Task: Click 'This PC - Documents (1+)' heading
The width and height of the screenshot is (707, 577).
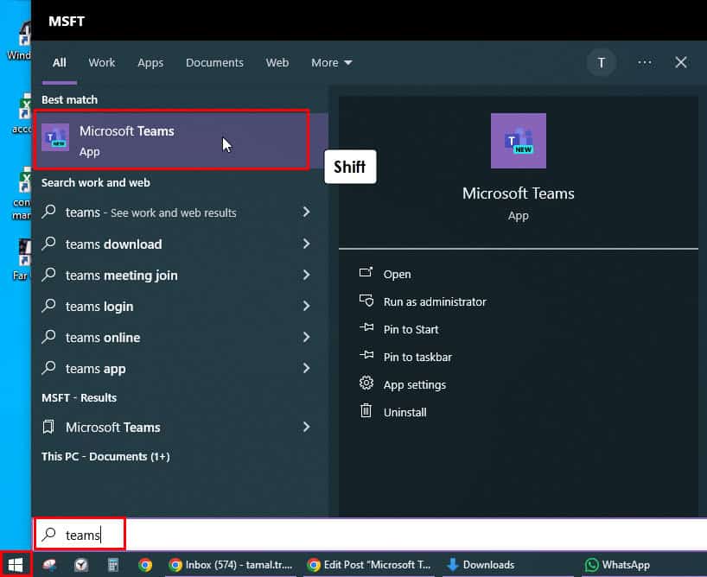Action: (105, 457)
